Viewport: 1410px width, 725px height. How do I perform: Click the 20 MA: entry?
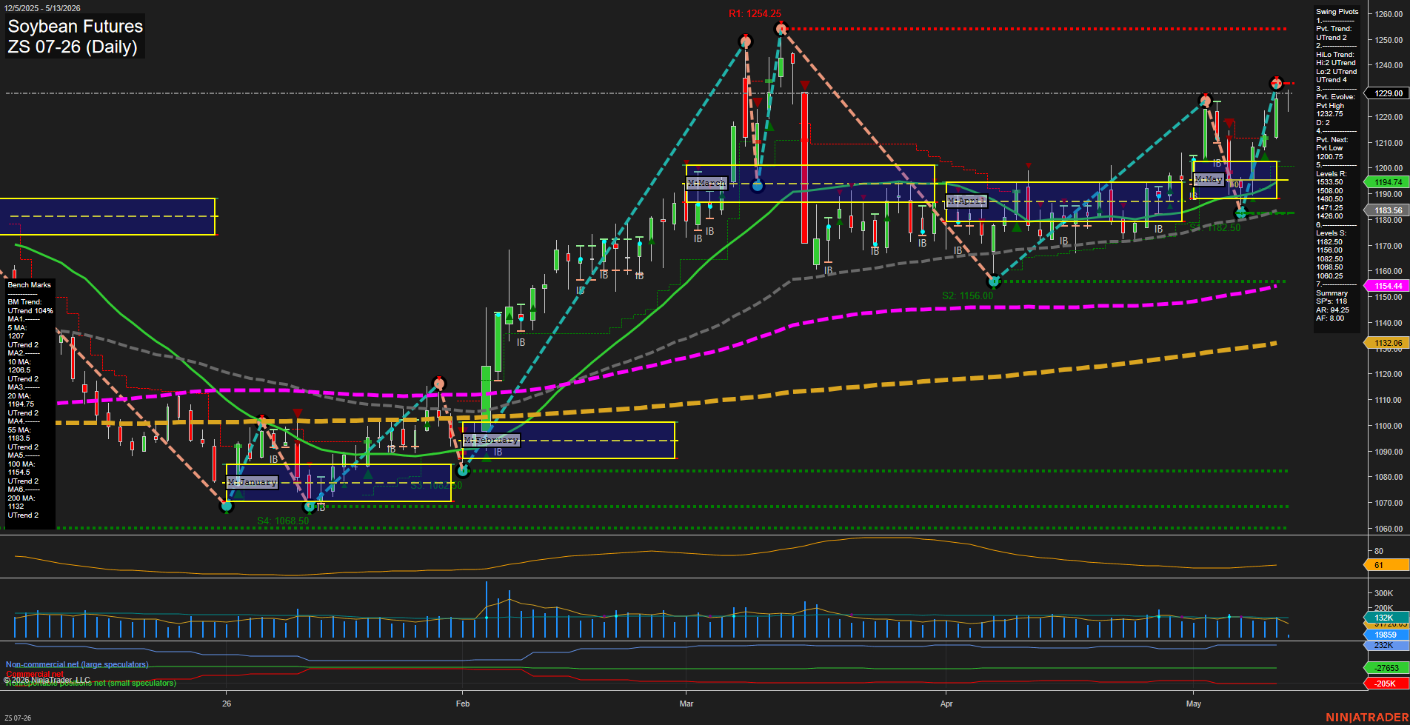click(x=19, y=396)
